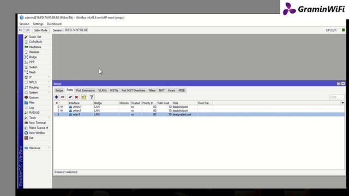The height and width of the screenshot is (196, 349).
Task: Sort by Interface column header
Action: coord(81,103)
